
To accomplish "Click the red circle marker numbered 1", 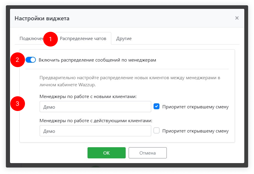I will point(50,39).
